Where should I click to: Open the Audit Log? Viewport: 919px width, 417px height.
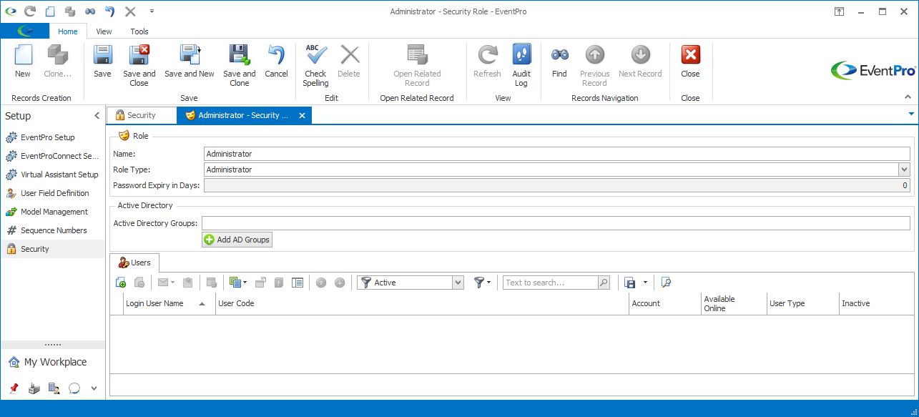point(521,66)
